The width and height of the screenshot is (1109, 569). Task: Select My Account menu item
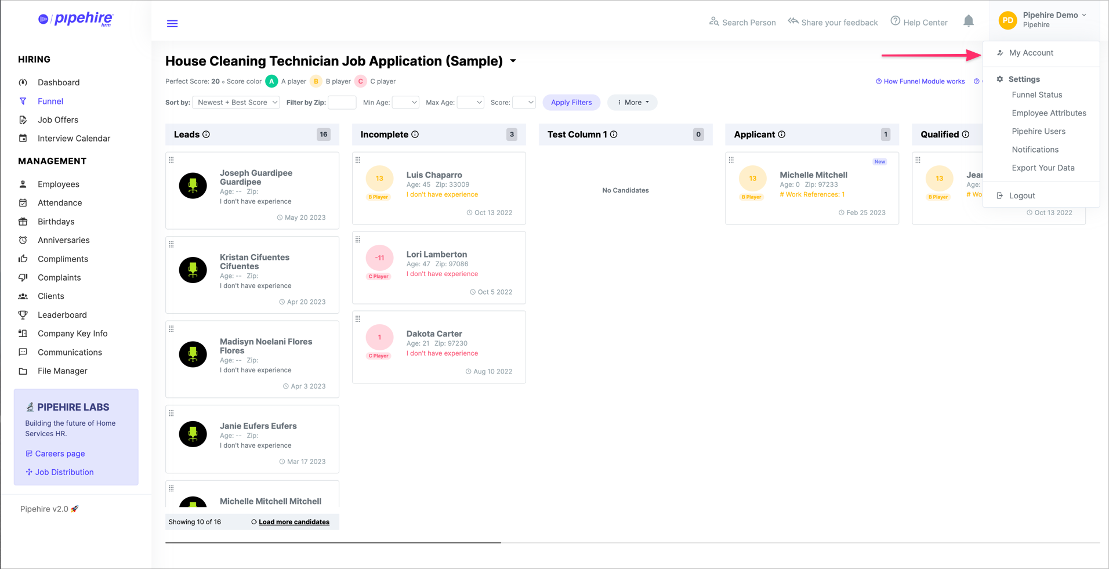[1031, 53]
